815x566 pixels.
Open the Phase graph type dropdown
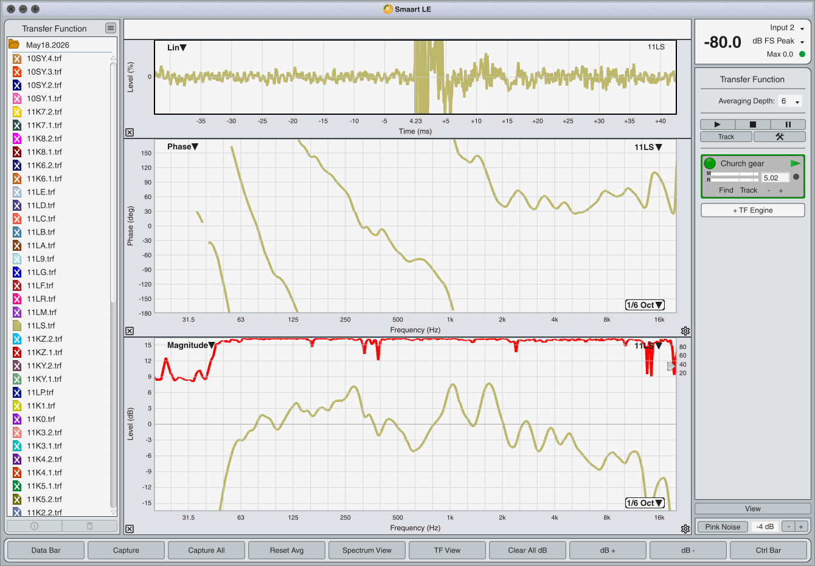coord(182,146)
